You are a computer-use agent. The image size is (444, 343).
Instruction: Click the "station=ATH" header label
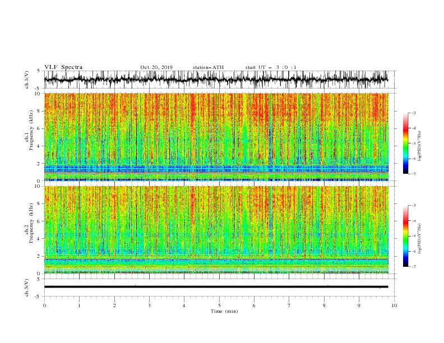tap(208, 67)
